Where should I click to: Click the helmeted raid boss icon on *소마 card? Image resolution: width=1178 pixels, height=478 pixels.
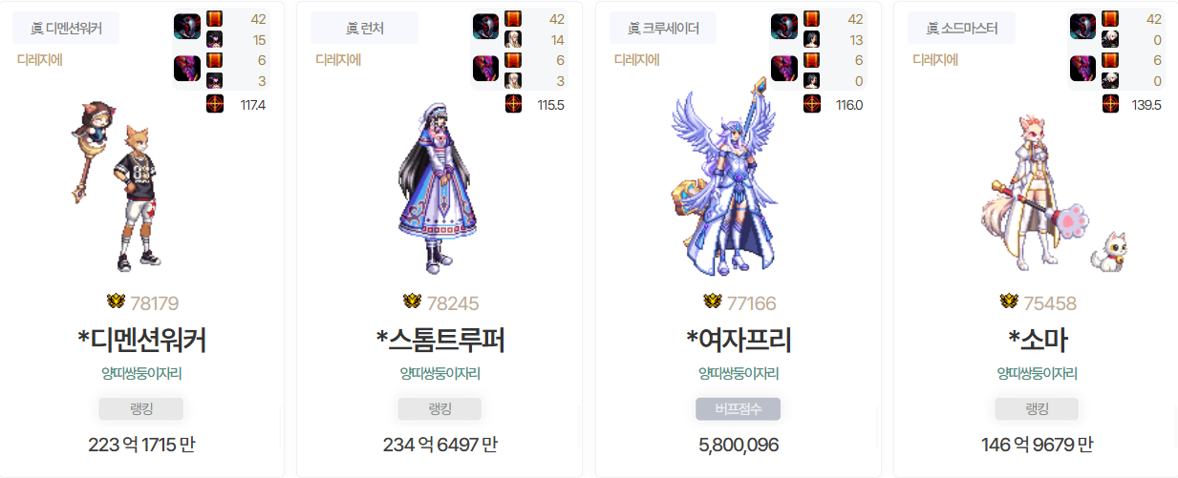[x=1082, y=27]
